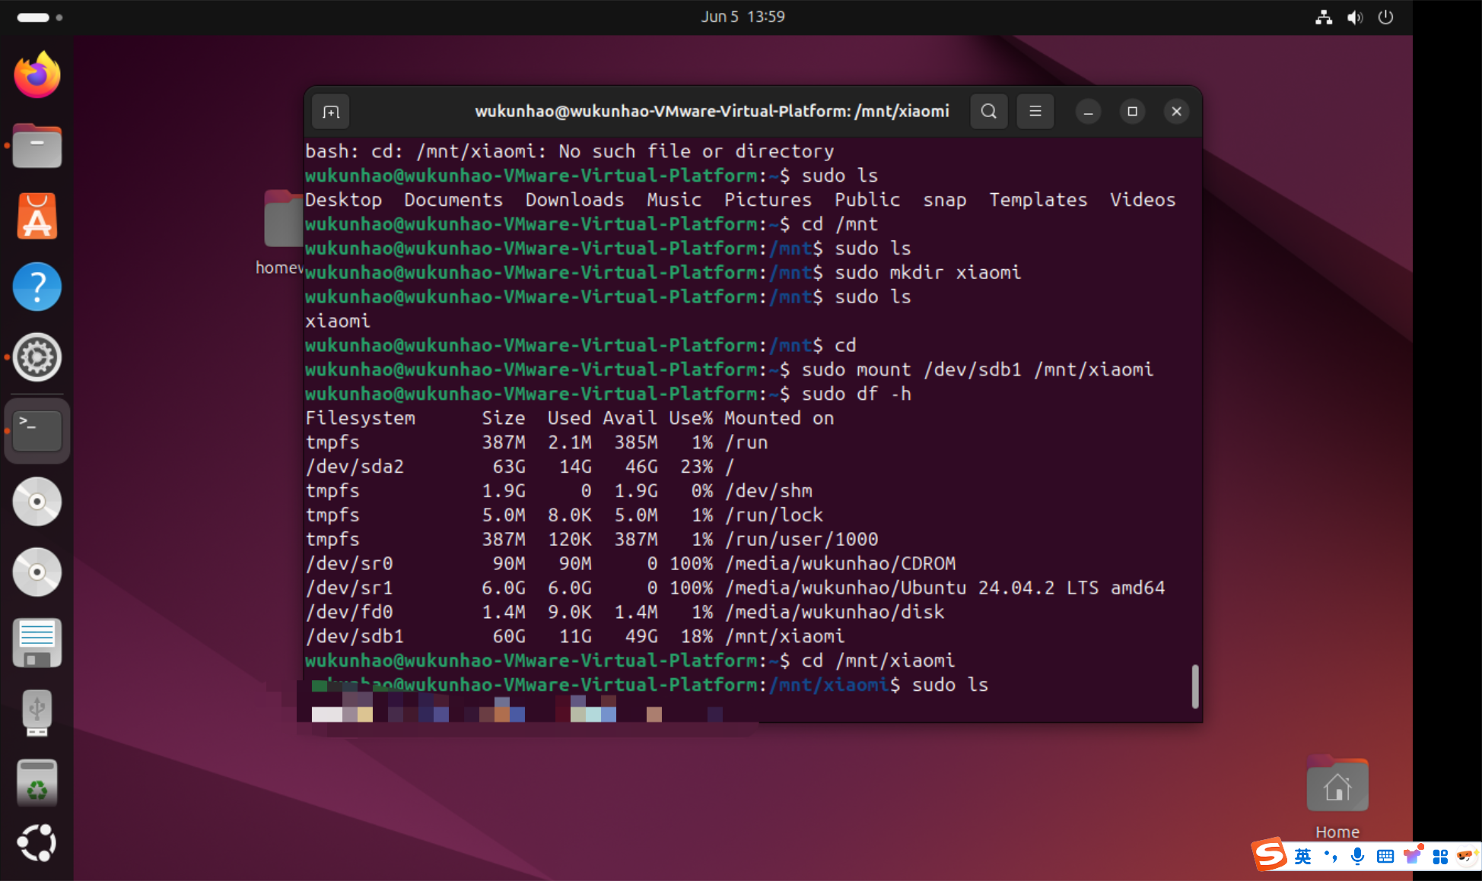Open new tab in terminal

(331, 112)
